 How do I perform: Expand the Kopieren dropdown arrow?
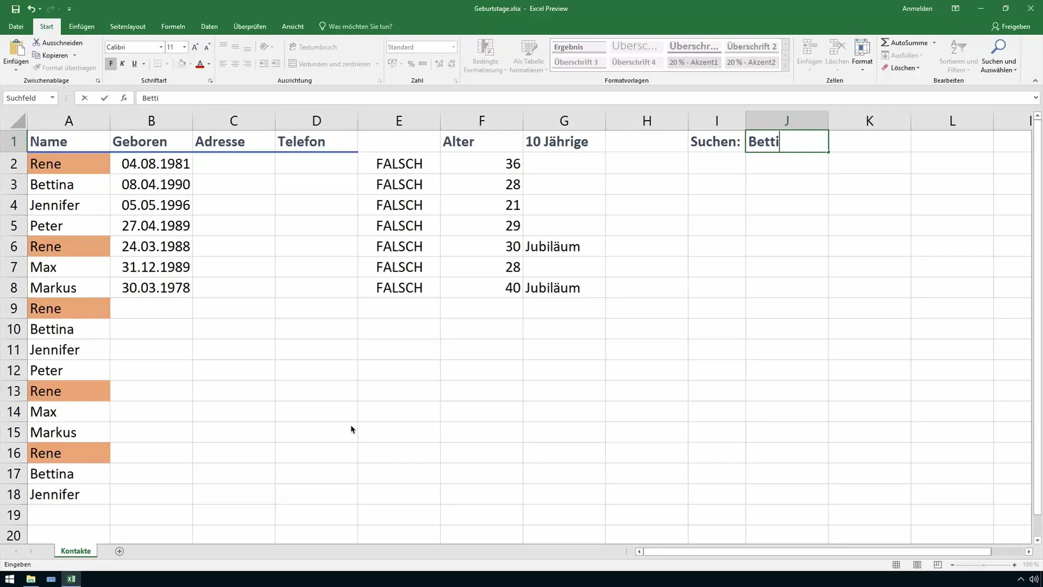pyautogui.click(x=74, y=55)
